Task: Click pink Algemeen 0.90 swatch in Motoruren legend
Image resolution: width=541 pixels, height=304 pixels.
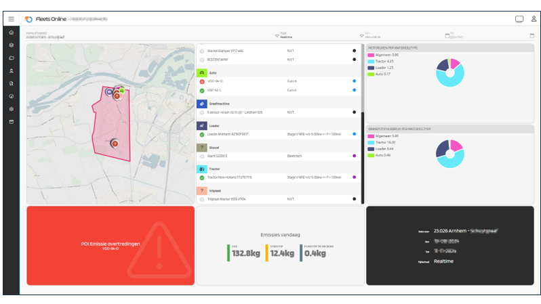Action: pyautogui.click(x=371, y=55)
